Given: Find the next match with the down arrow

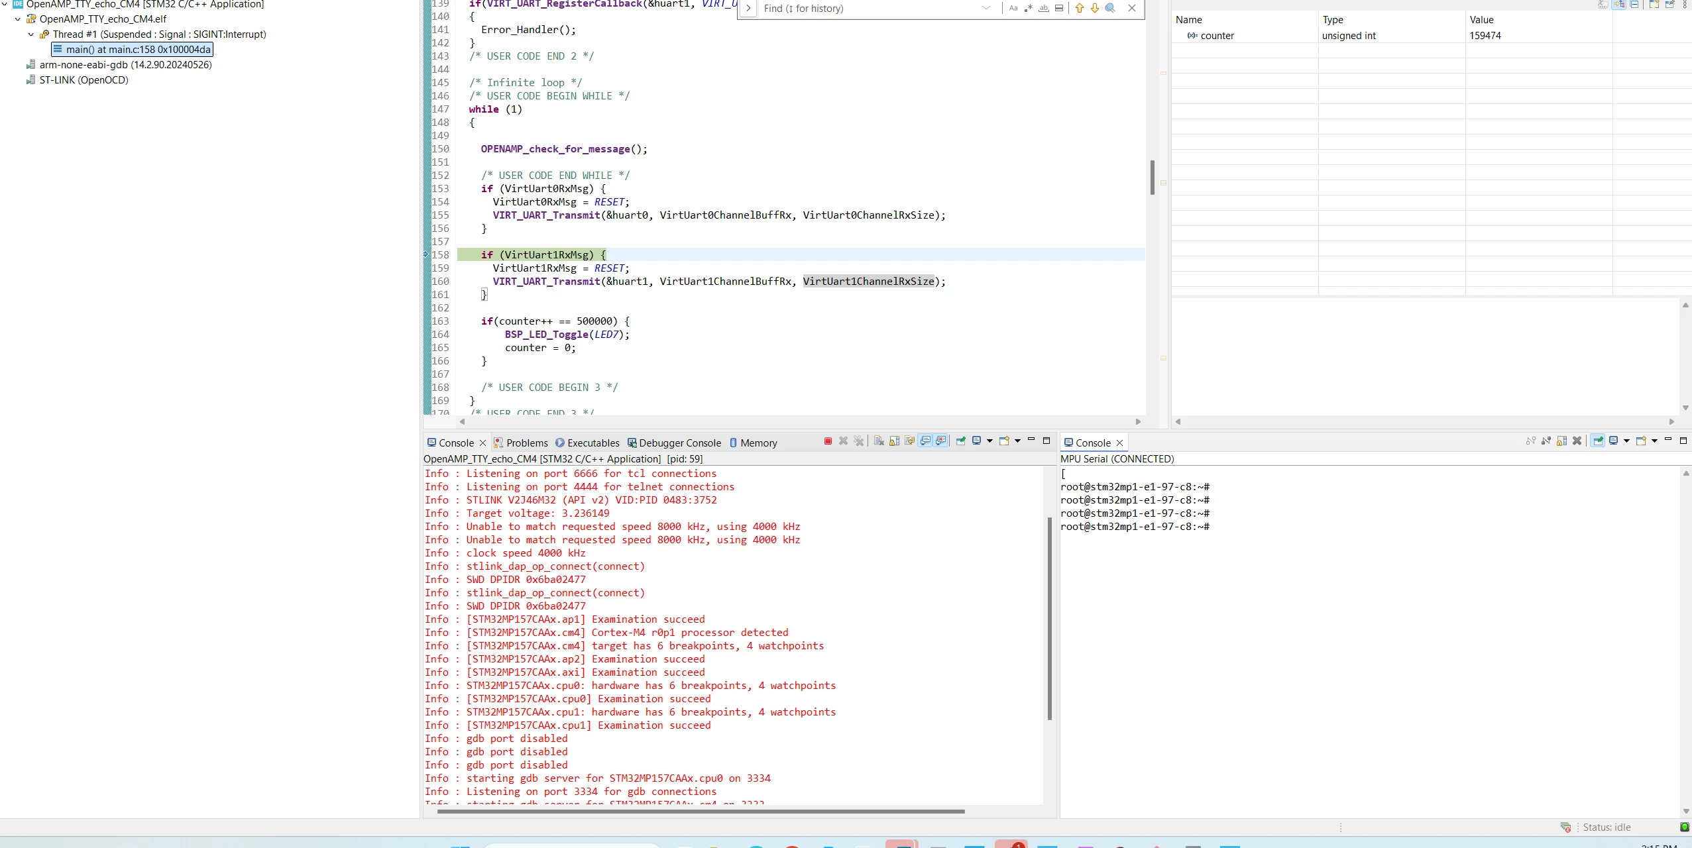Looking at the screenshot, I should 1095,9.
